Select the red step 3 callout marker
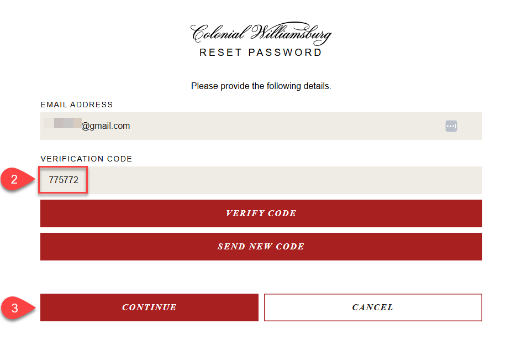The height and width of the screenshot is (339, 506). click(x=18, y=308)
